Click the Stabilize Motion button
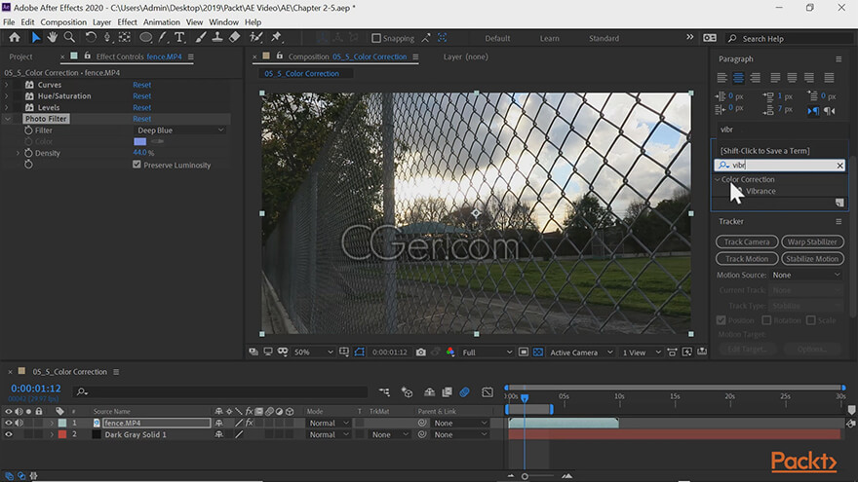 [x=812, y=258]
